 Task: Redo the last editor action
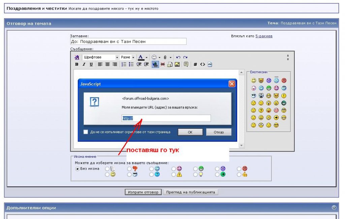coord(185,57)
